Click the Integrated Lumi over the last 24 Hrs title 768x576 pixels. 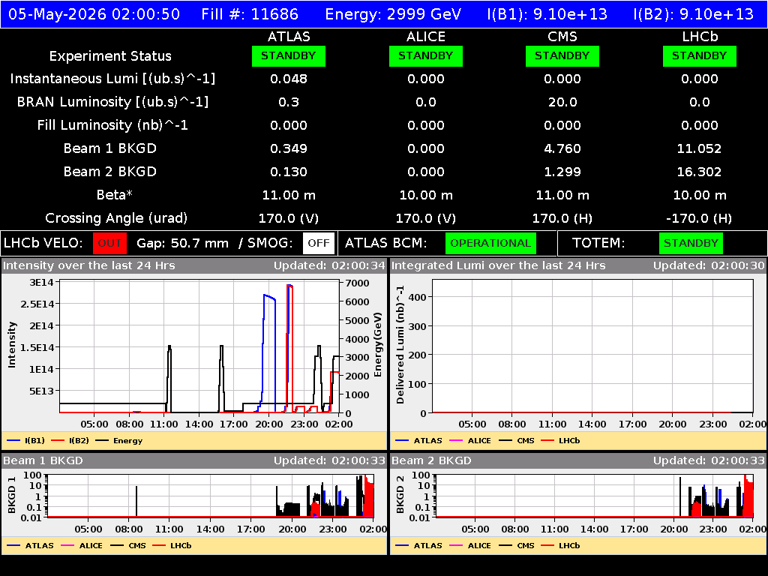coord(499,266)
